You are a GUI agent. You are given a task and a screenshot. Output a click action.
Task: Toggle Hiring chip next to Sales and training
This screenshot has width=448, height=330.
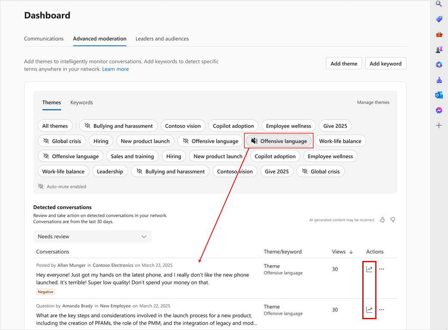click(174, 156)
